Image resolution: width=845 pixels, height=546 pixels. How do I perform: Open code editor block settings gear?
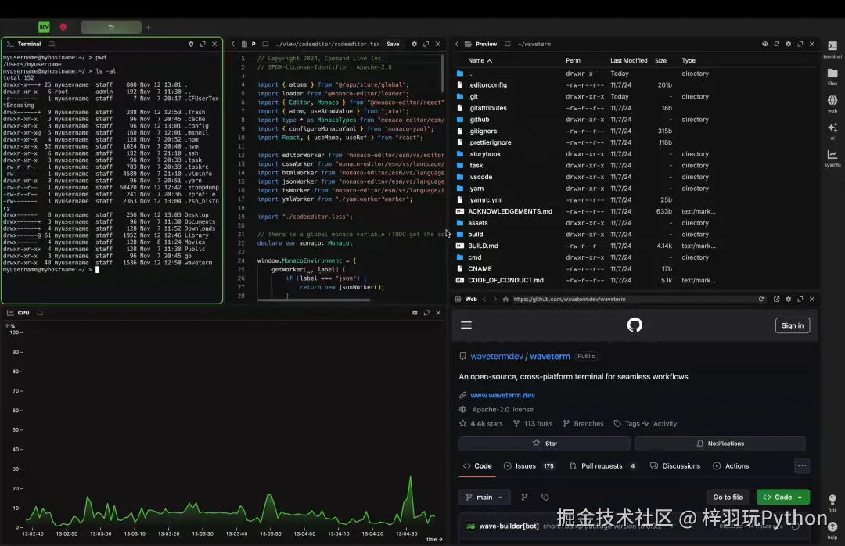tap(414, 45)
